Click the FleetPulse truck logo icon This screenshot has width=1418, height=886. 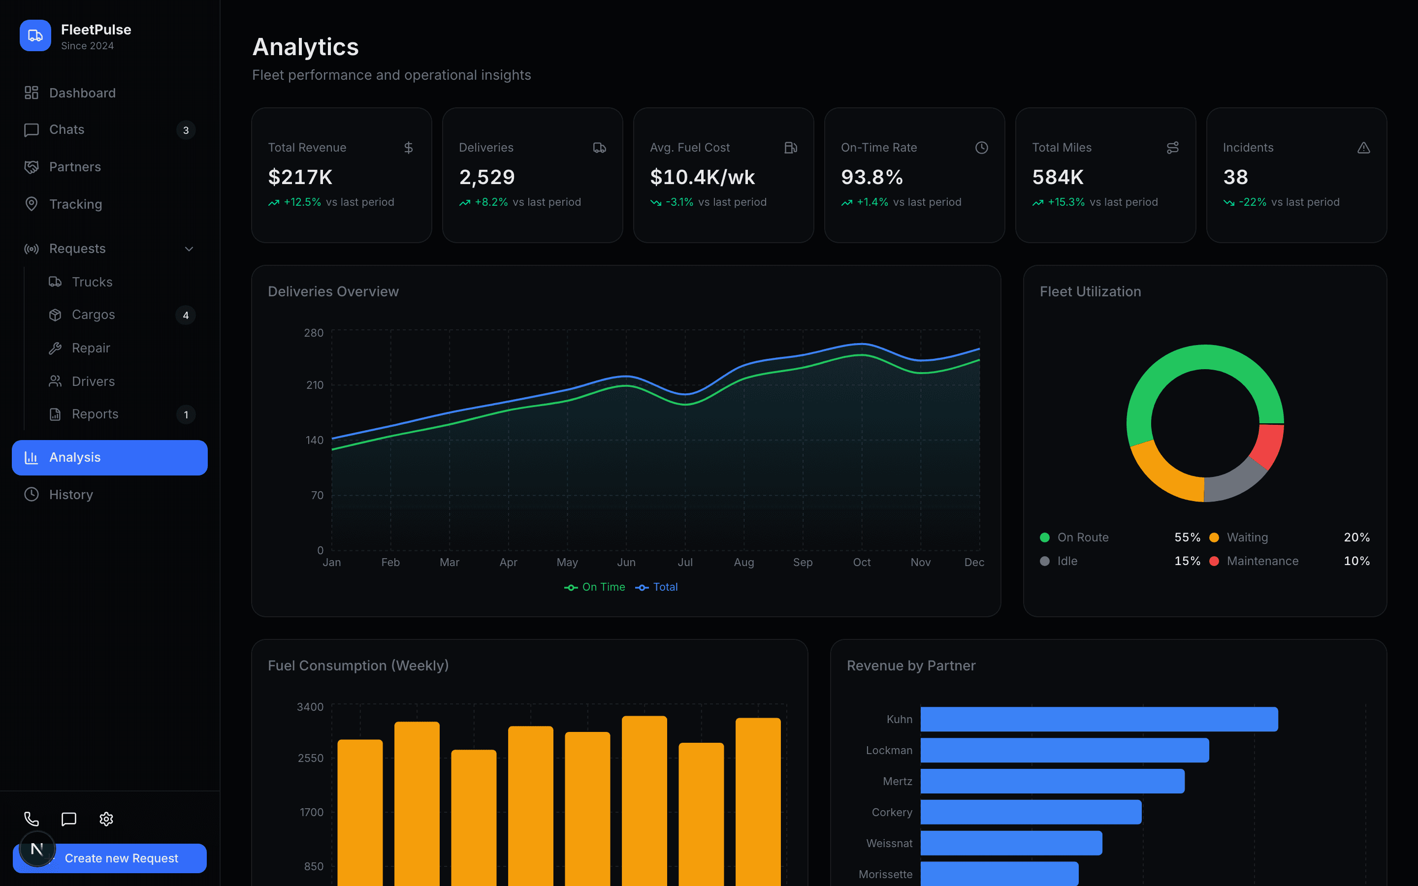click(35, 36)
